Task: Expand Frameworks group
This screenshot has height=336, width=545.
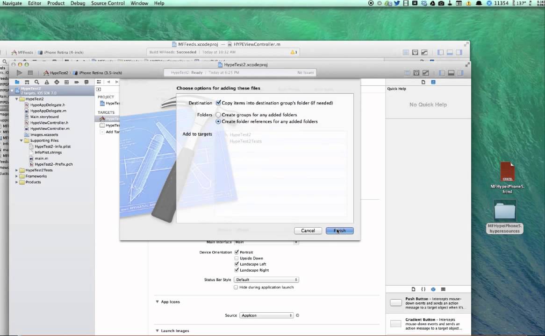Action: click(x=16, y=176)
